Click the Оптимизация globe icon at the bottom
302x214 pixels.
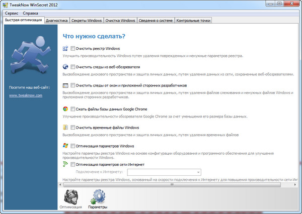pos(71,197)
